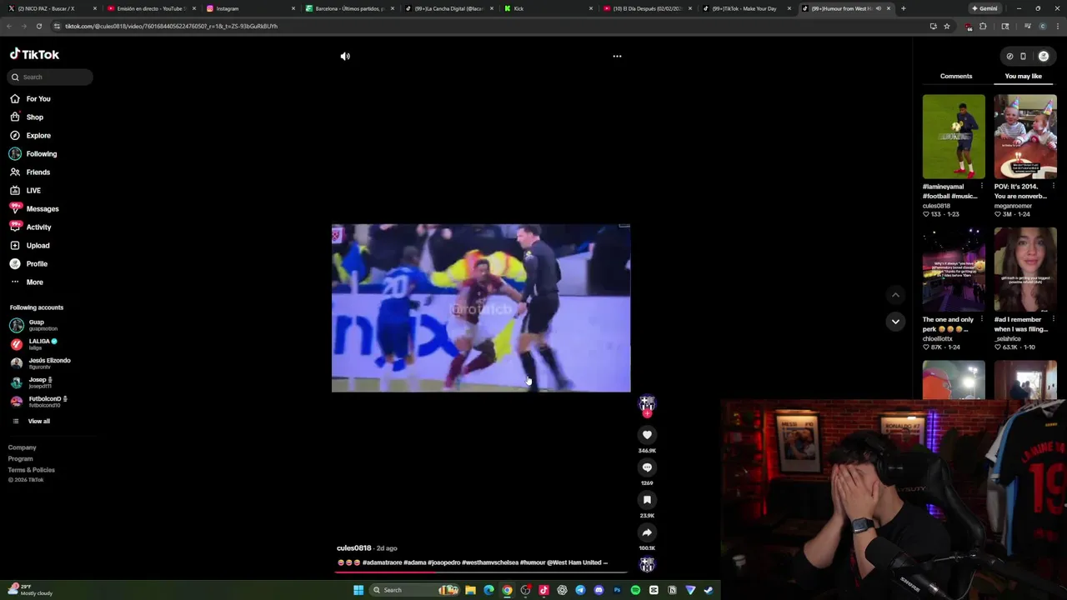Open the video's three-dot options menu
The width and height of the screenshot is (1067, 600).
(x=617, y=56)
